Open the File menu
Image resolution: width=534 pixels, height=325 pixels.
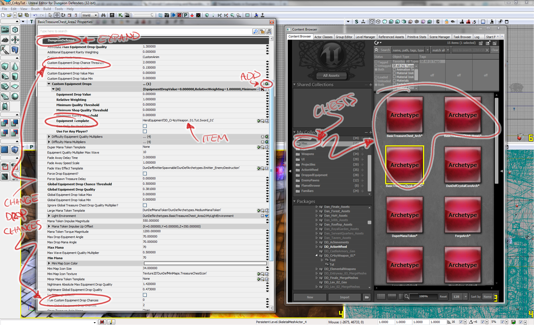(4, 9)
